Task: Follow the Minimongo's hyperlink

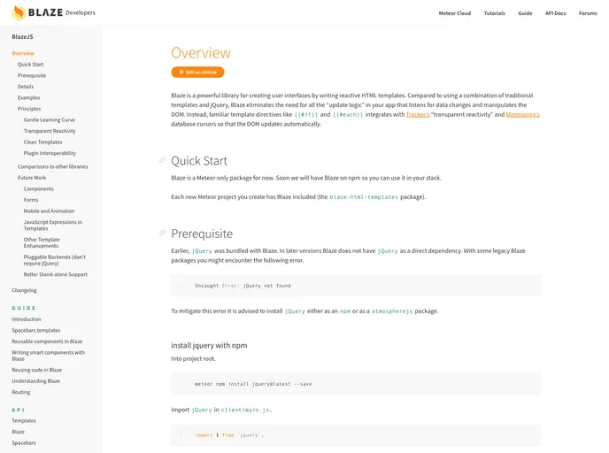Action: (522, 114)
